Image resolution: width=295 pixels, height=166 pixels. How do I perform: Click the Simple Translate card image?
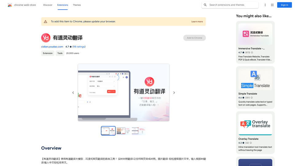[x=255, y=79]
